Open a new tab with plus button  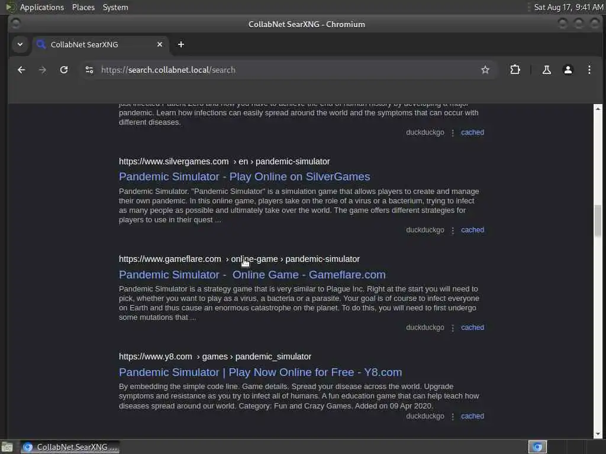(181, 44)
